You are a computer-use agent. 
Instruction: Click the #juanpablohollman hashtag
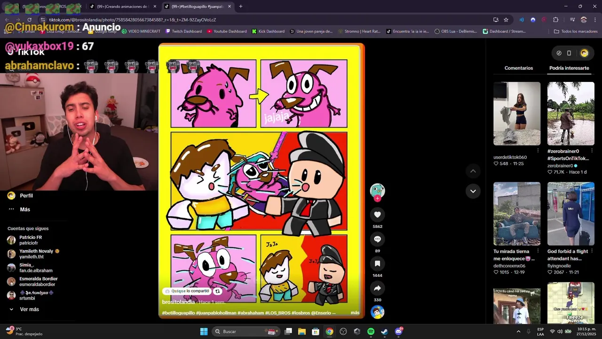click(216, 313)
